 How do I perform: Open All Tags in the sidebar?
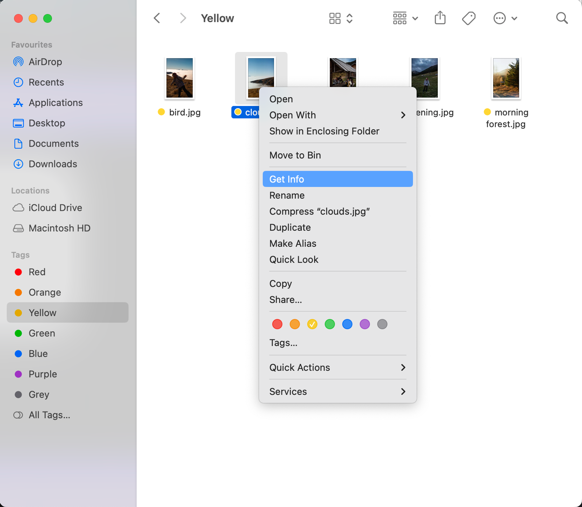point(49,415)
